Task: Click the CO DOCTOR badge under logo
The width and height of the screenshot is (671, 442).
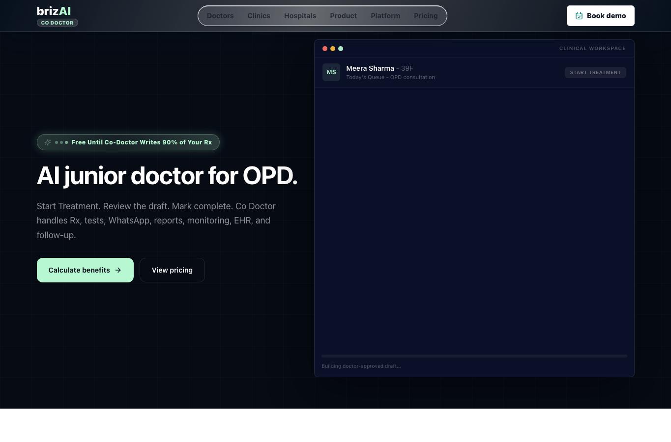Action: pyautogui.click(x=58, y=23)
